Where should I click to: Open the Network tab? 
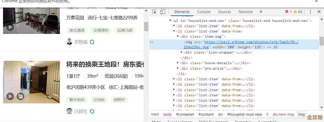point(246,12)
